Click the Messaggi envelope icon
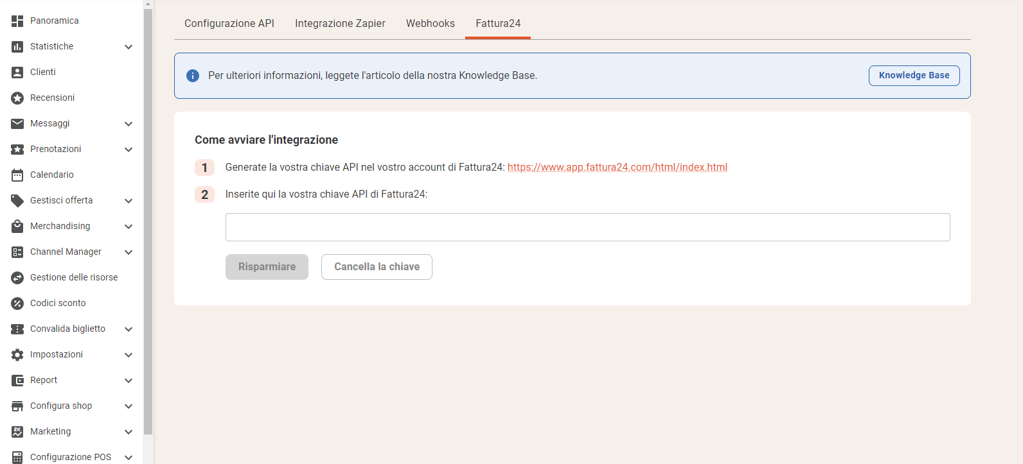The image size is (1023, 464). [x=17, y=124]
